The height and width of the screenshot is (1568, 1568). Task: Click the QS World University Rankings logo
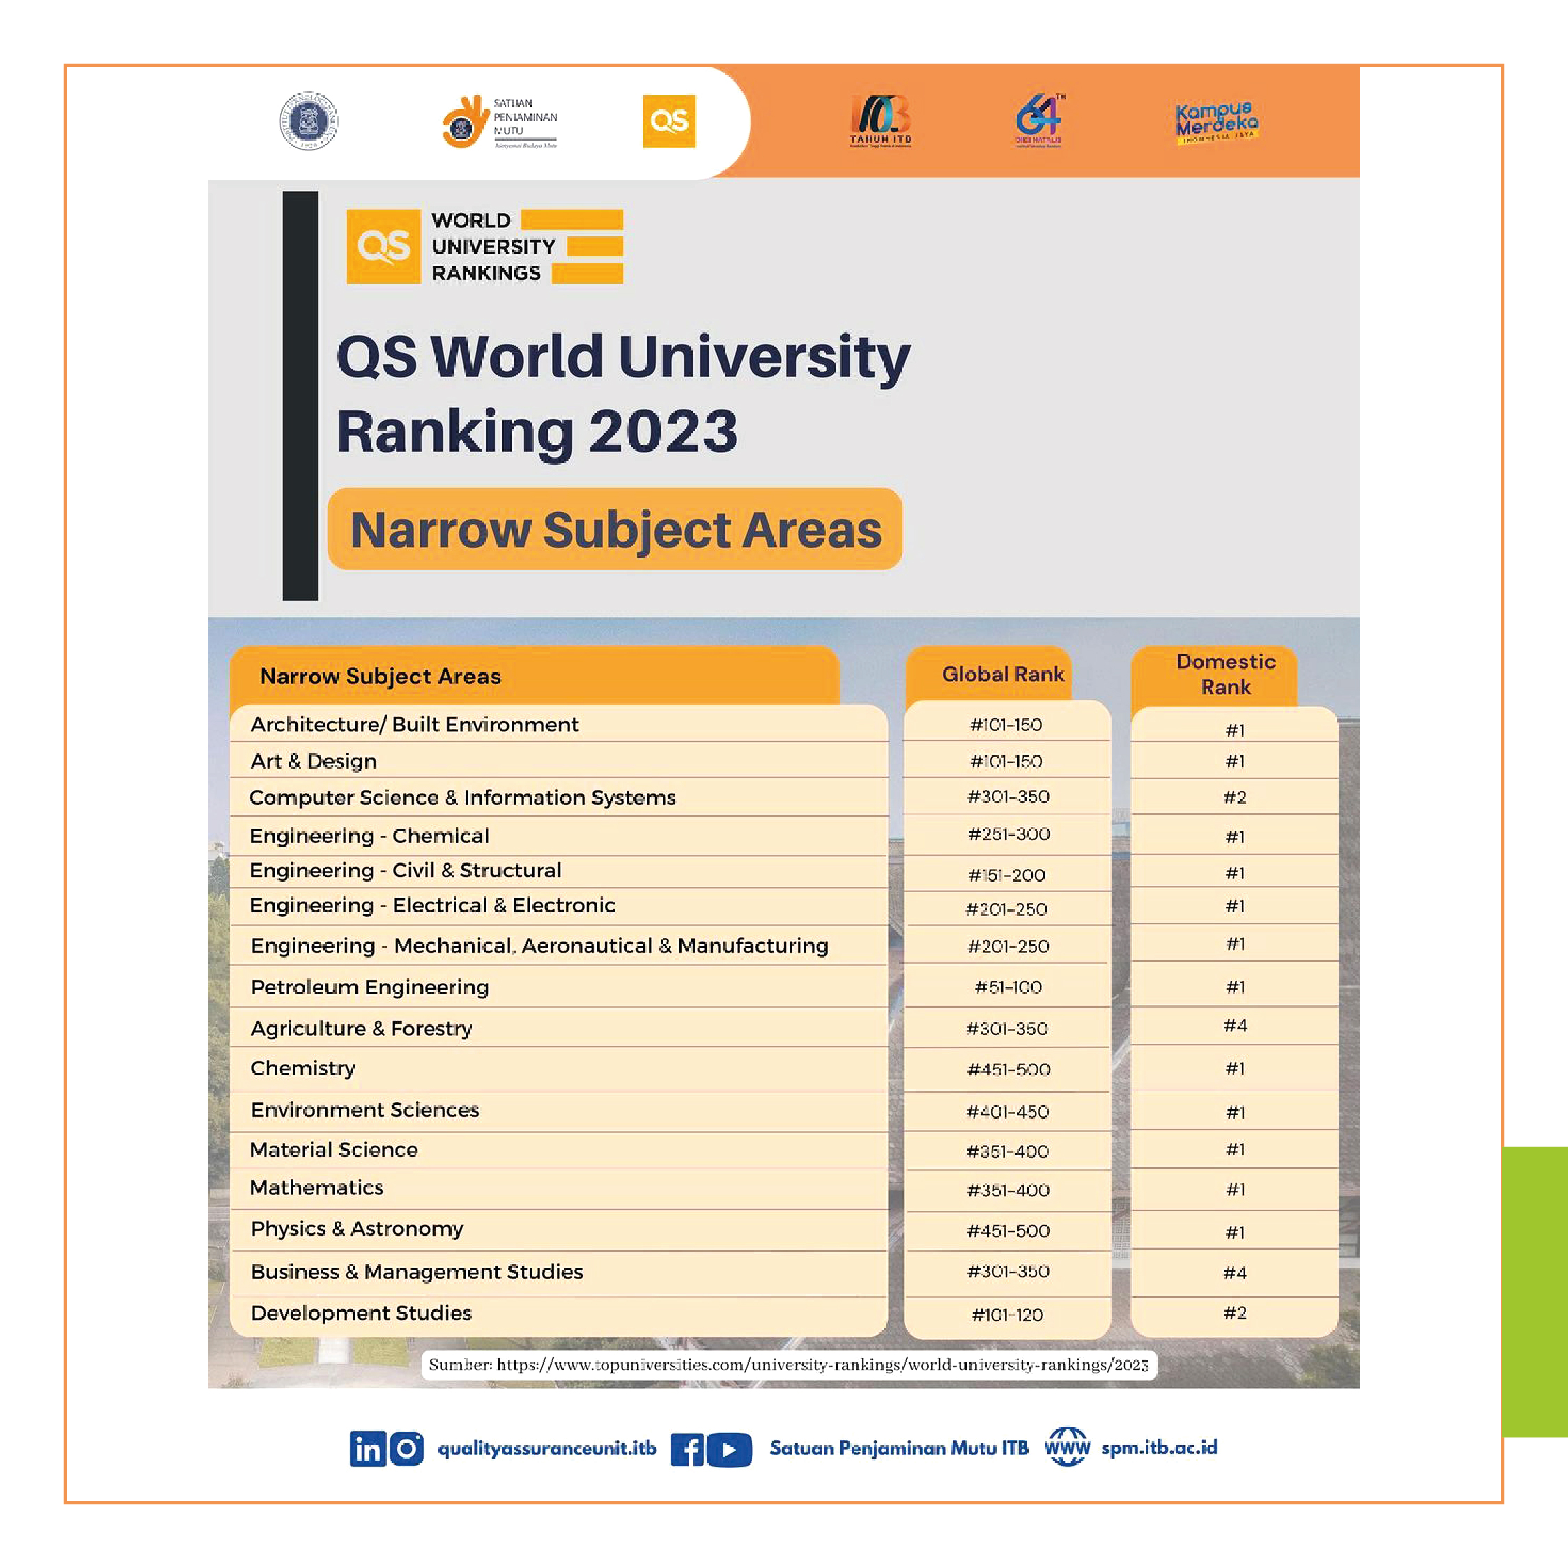point(484,246)
